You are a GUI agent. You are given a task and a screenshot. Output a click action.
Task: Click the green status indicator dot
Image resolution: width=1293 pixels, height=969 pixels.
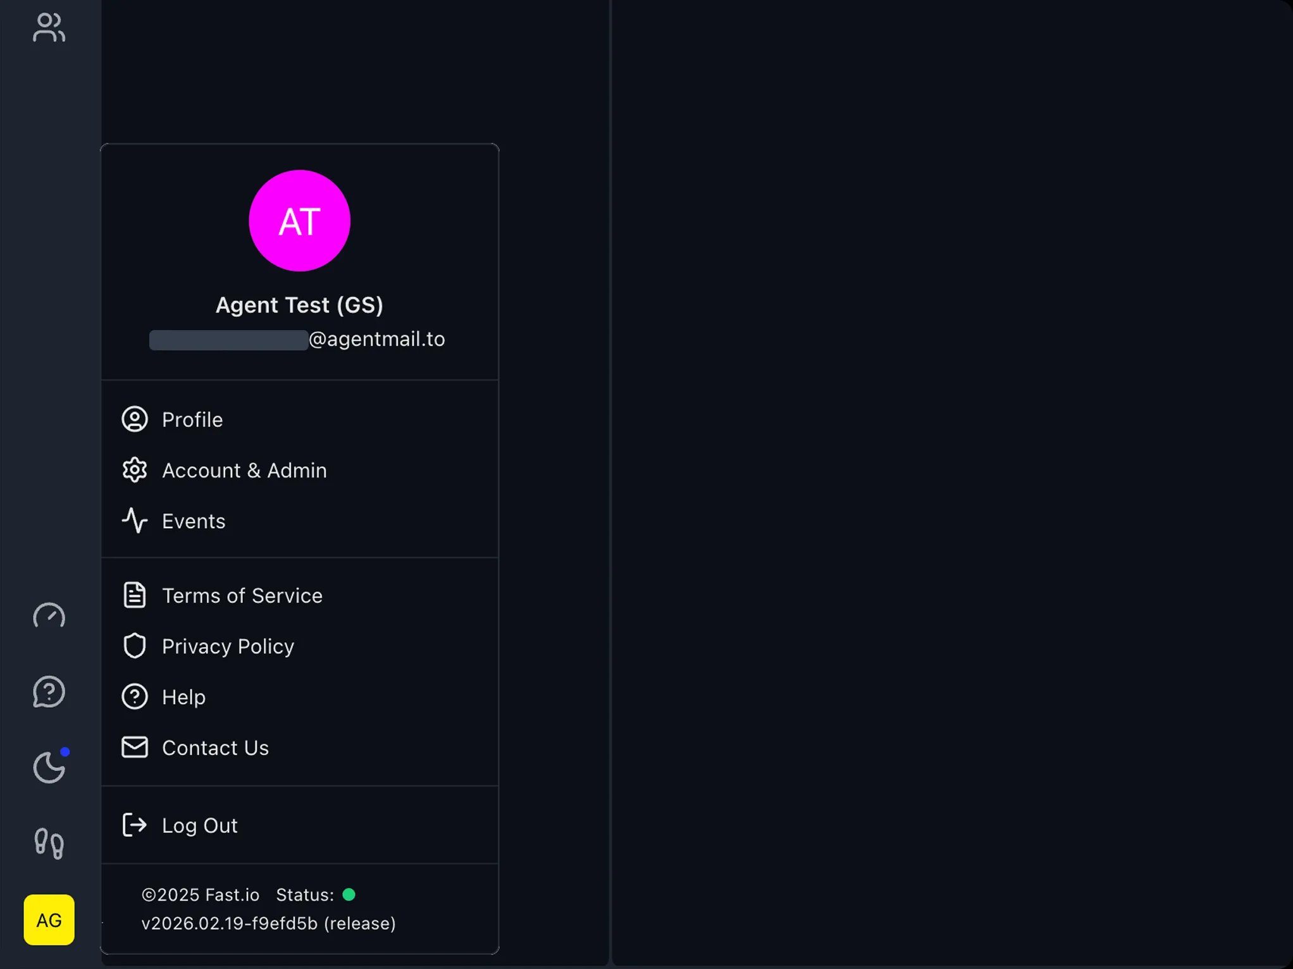click(x=350, y=894)
